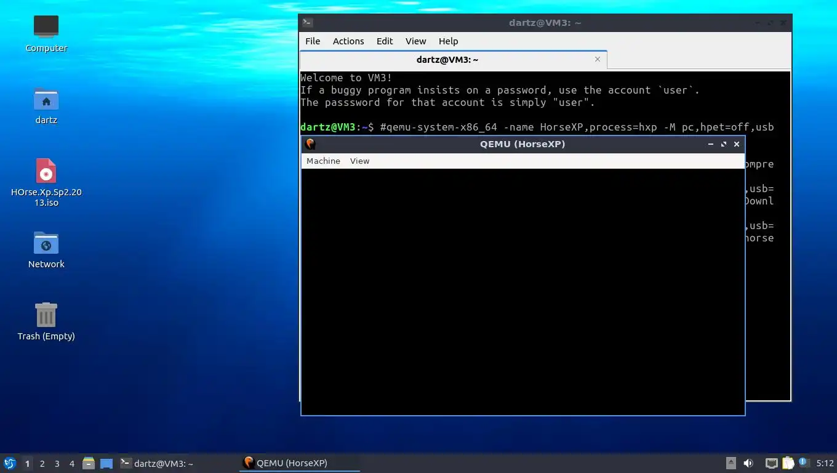
Task: Open the Lubuntu start menu bird icon
Action: [10, 463]
